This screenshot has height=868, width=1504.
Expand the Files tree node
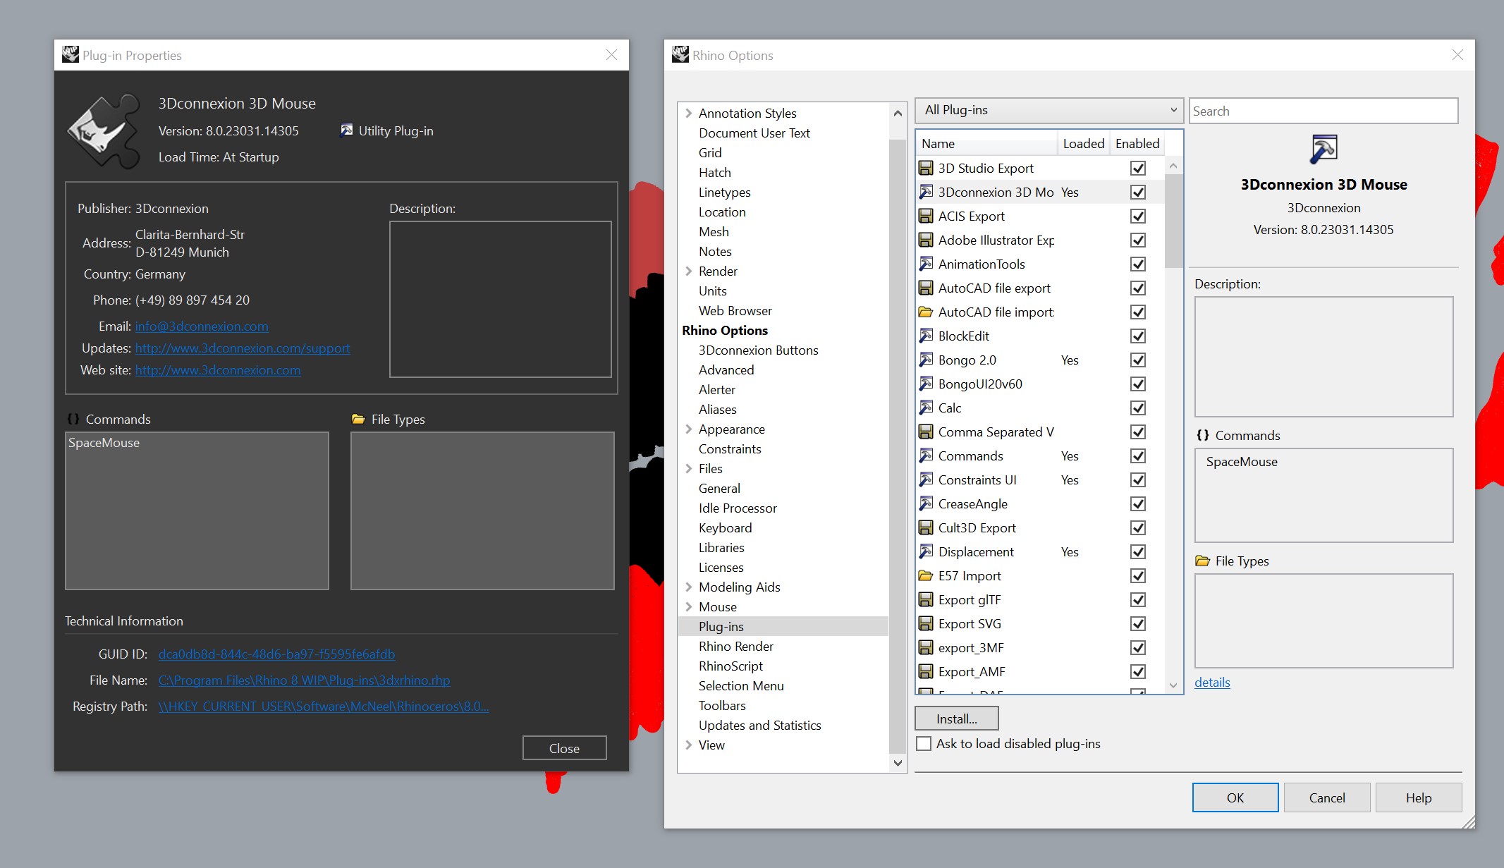(x=688, y=468)
